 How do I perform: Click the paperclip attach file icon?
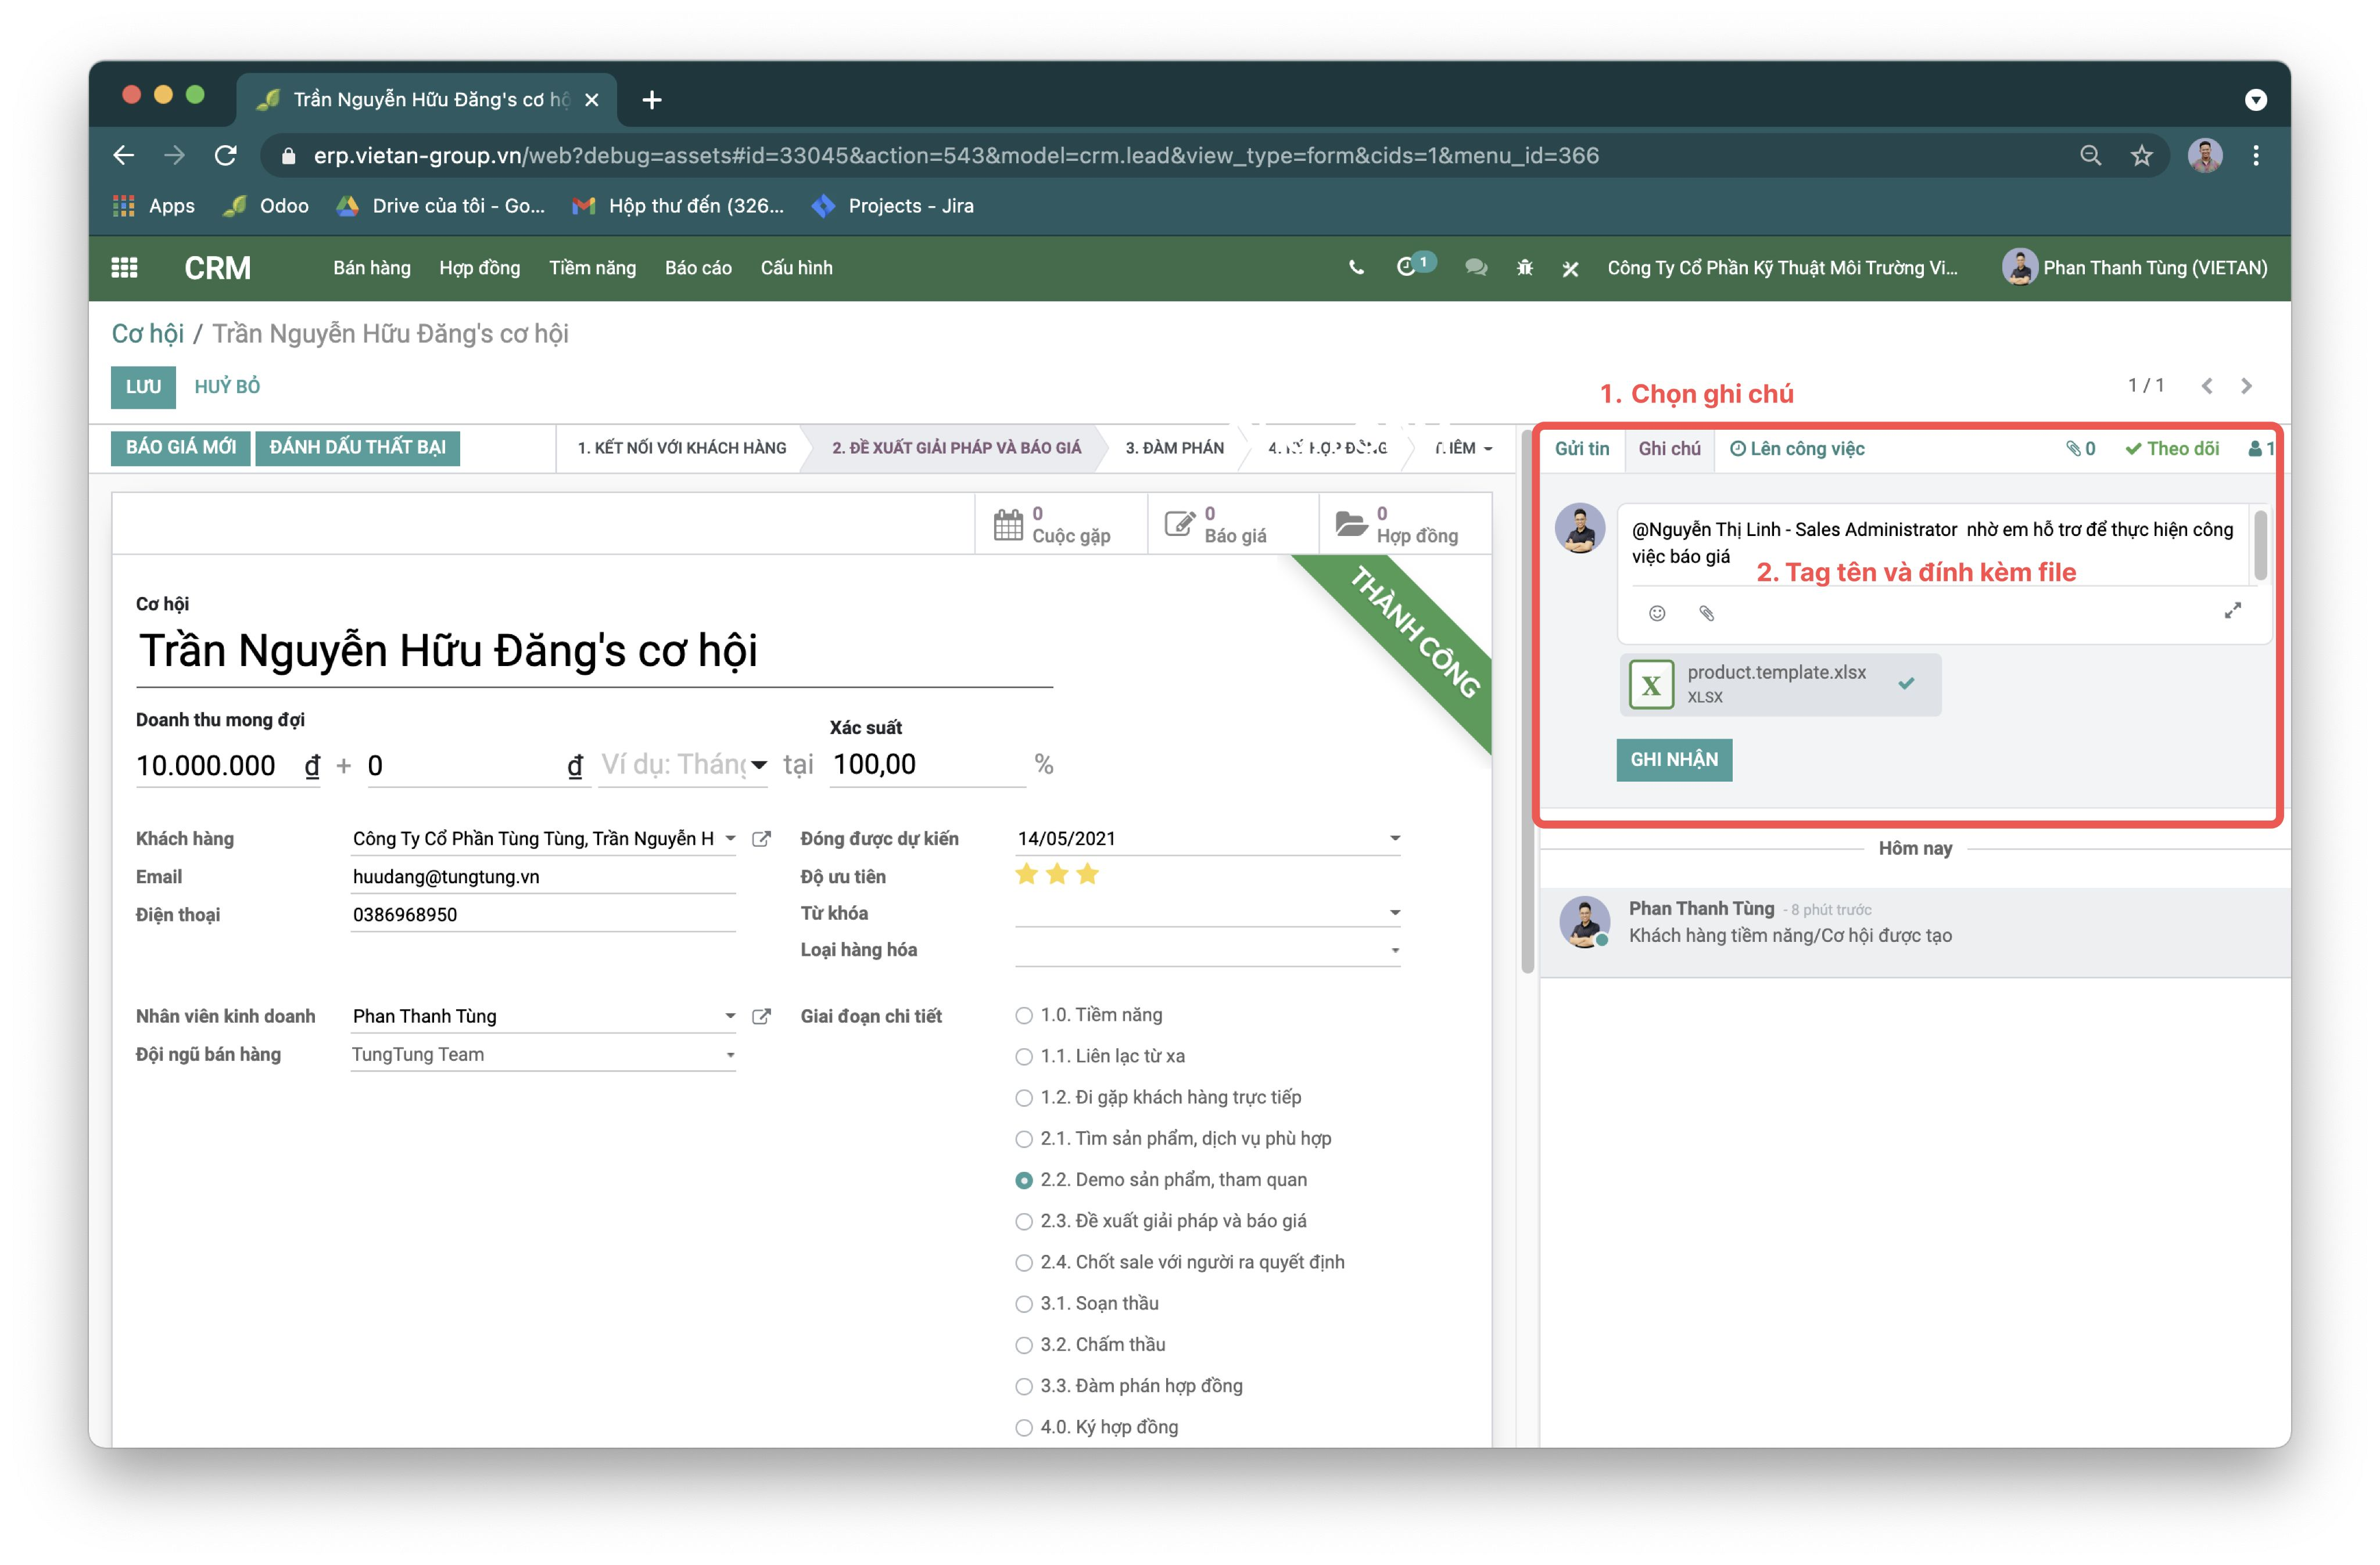pos(1707,613)
